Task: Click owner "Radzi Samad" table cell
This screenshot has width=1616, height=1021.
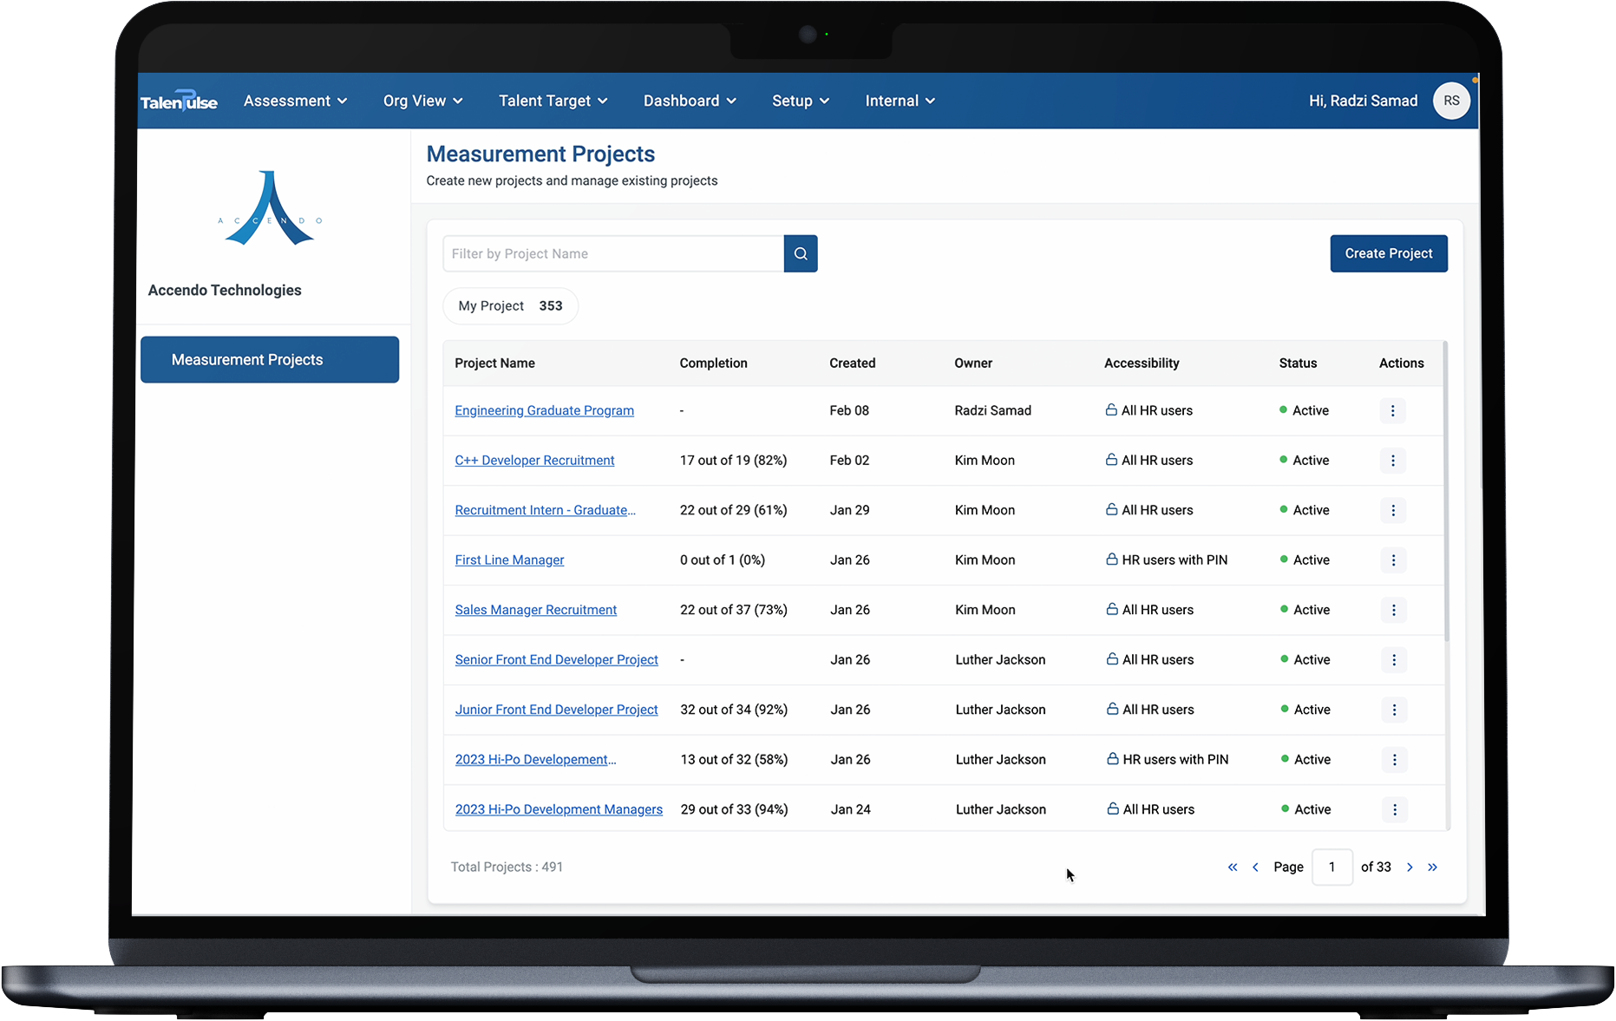Action: (x=992, y=410)
